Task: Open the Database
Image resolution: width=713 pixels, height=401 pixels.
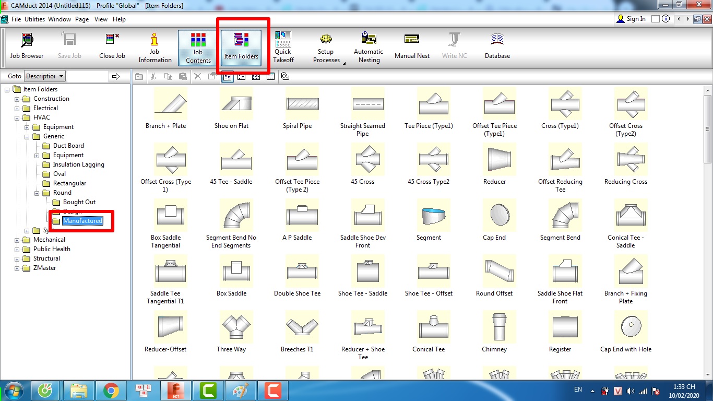Action: coord(497,46)
